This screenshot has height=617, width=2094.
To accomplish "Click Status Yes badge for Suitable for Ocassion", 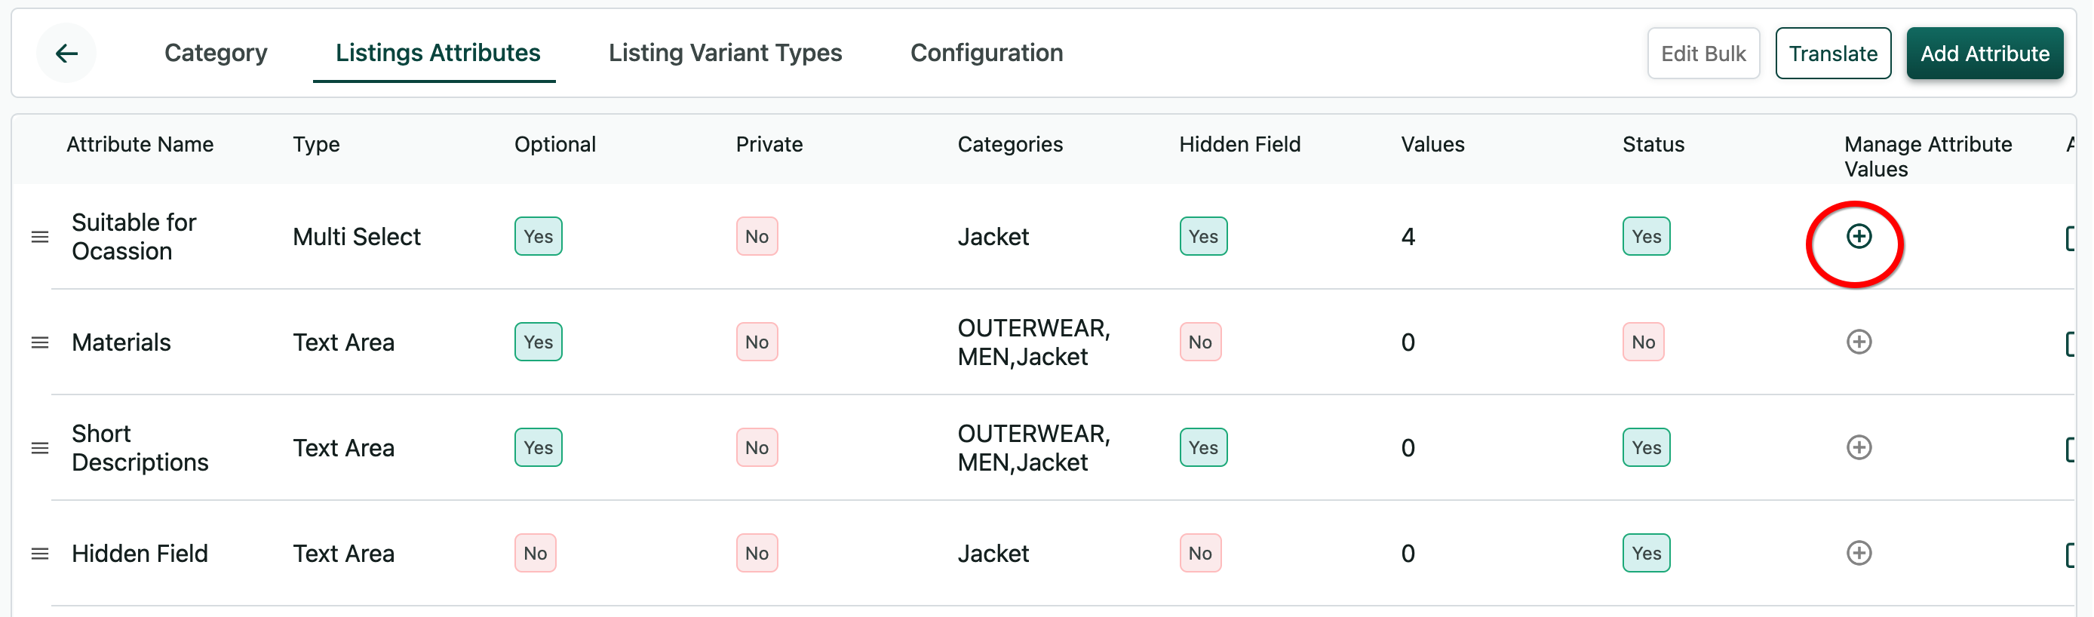I will tap(1646, 237).
